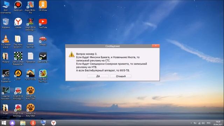Select the Корзина recycle bin icon
This screenshot has width=224, height=126.
click(6, 23)
